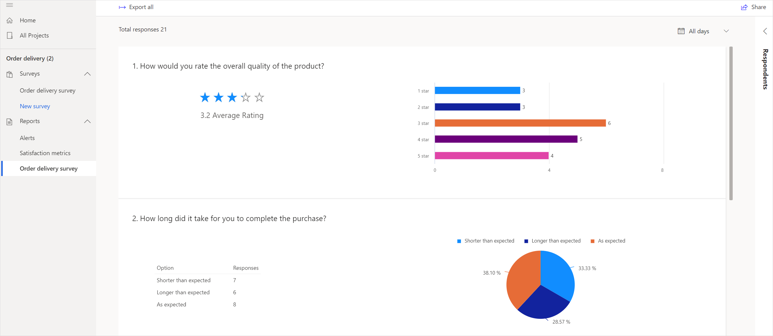773x336 pixels.
Task: Click the Share icon
Action: (x=745, y=7)
